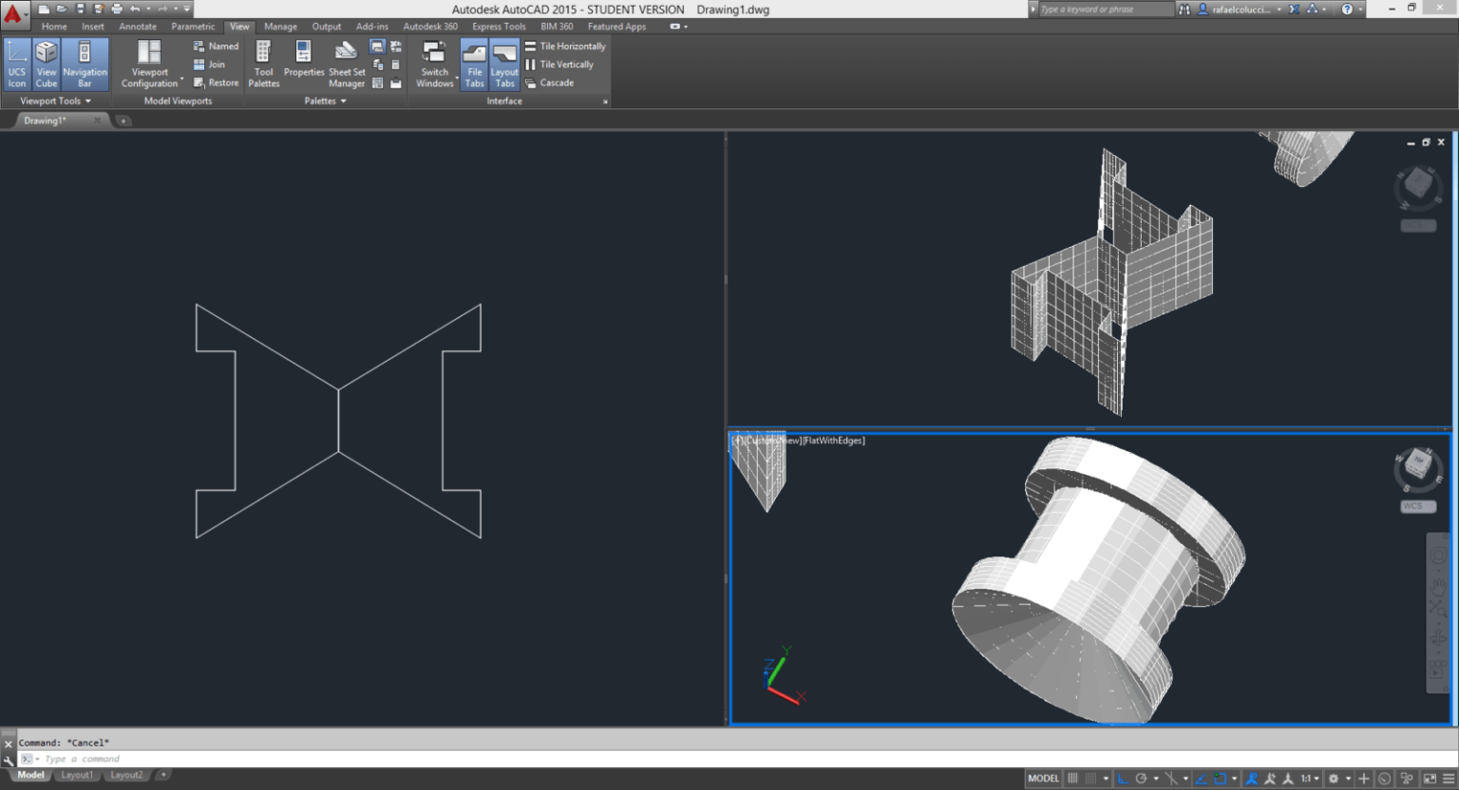
Task: Click Tile Horizontally button
Action: point(565,46)
